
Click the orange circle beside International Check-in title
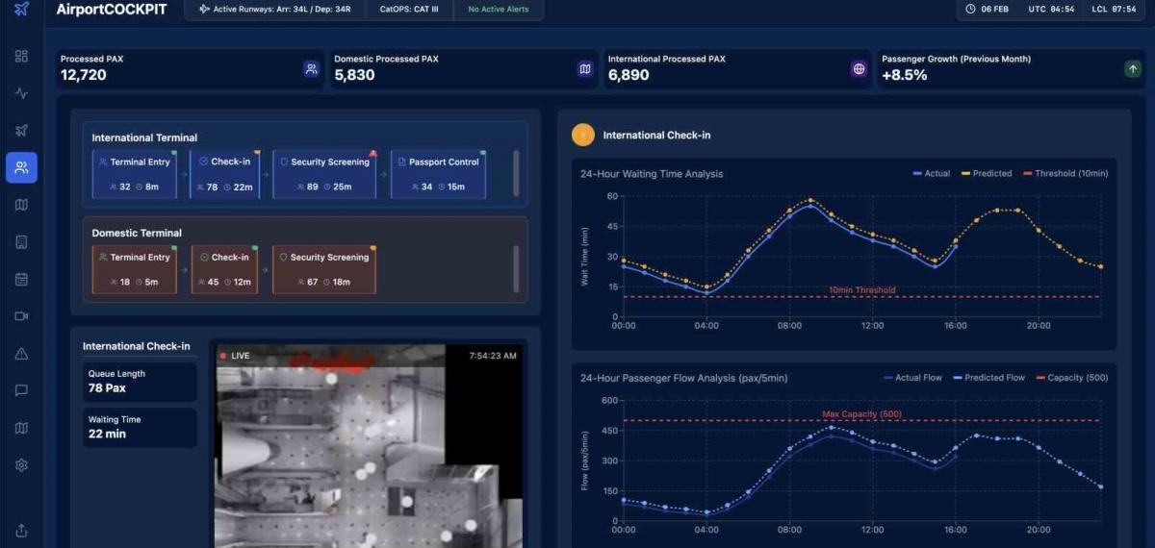[582, 136]
